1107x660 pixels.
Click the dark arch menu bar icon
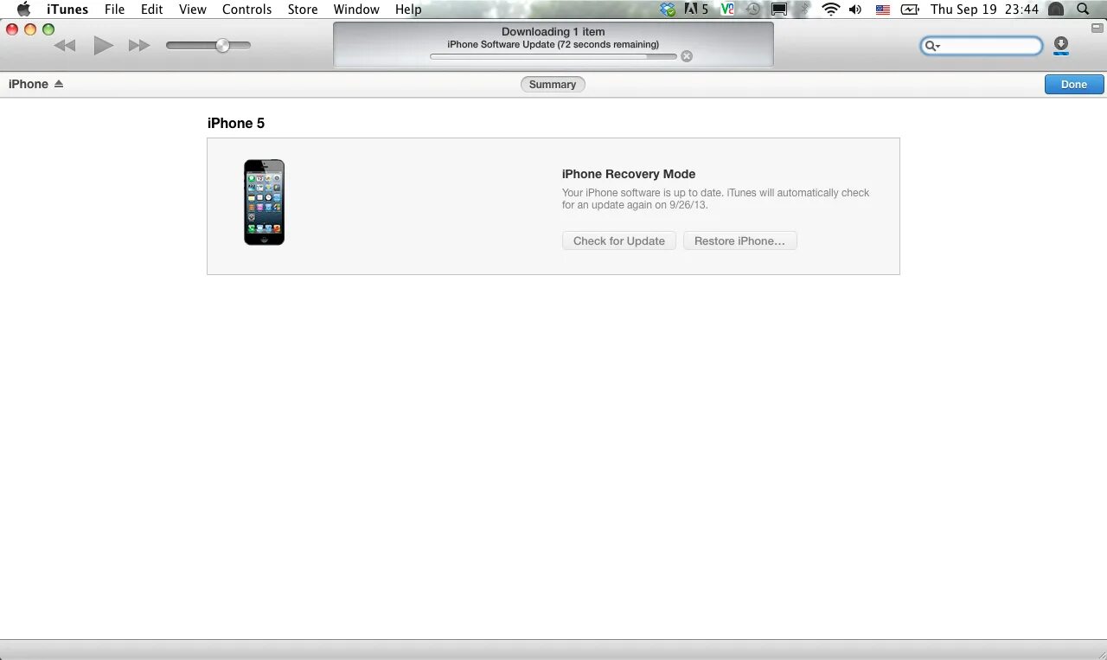point(1056,9)
